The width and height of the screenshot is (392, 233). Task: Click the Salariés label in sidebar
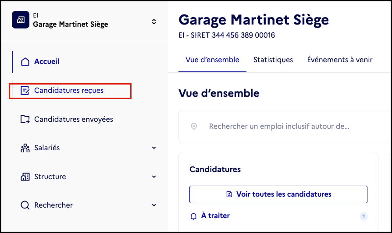point(47,148)
